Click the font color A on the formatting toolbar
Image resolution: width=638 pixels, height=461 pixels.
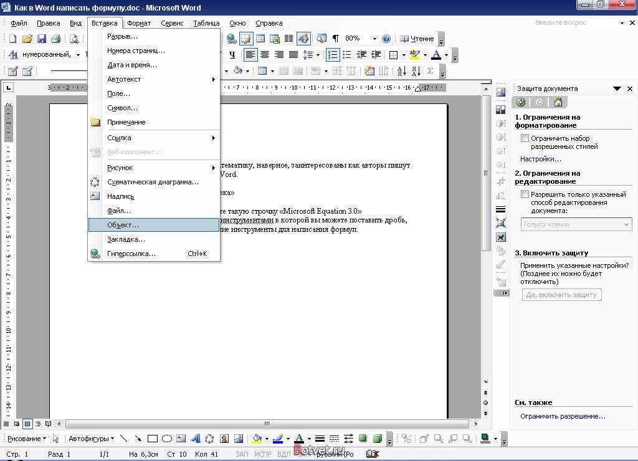pyautogui.click(x=436, y=55)
